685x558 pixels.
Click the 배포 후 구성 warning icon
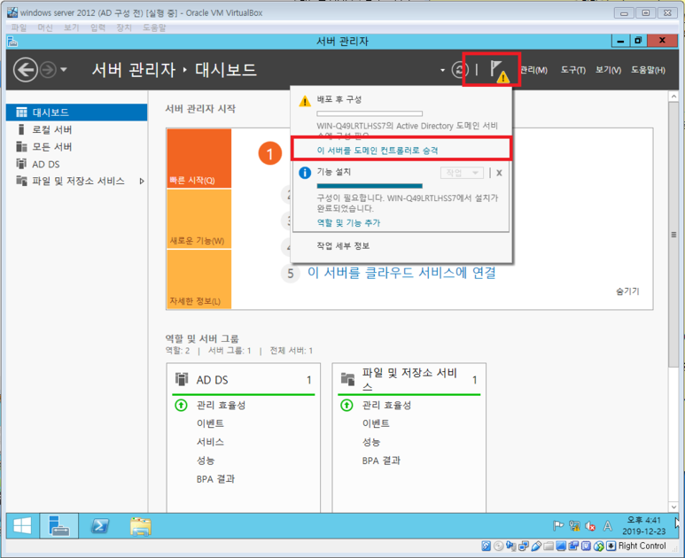point(305,101)
